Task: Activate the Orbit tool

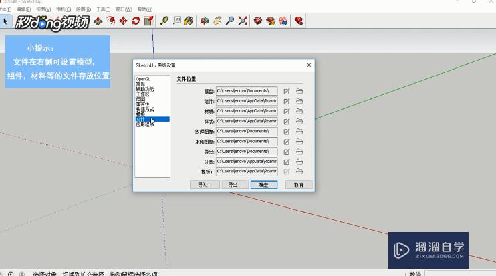Action: [205, 21]
